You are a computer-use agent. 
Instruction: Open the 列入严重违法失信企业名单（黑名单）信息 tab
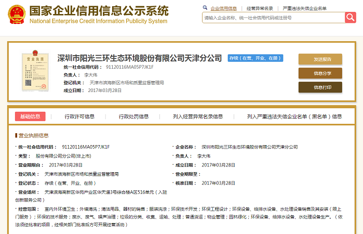(x=294, y=116)
